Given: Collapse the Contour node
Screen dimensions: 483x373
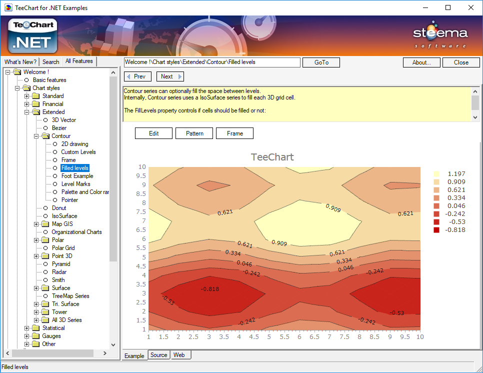Looking at the screenshot, I should [36, 136].
